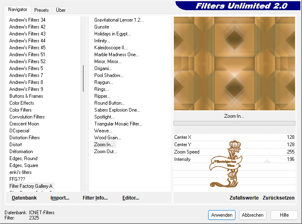This screenshot has height=224, width=302.
Task: Adjust the Center Y slider
Action: [x=234, y=145]
